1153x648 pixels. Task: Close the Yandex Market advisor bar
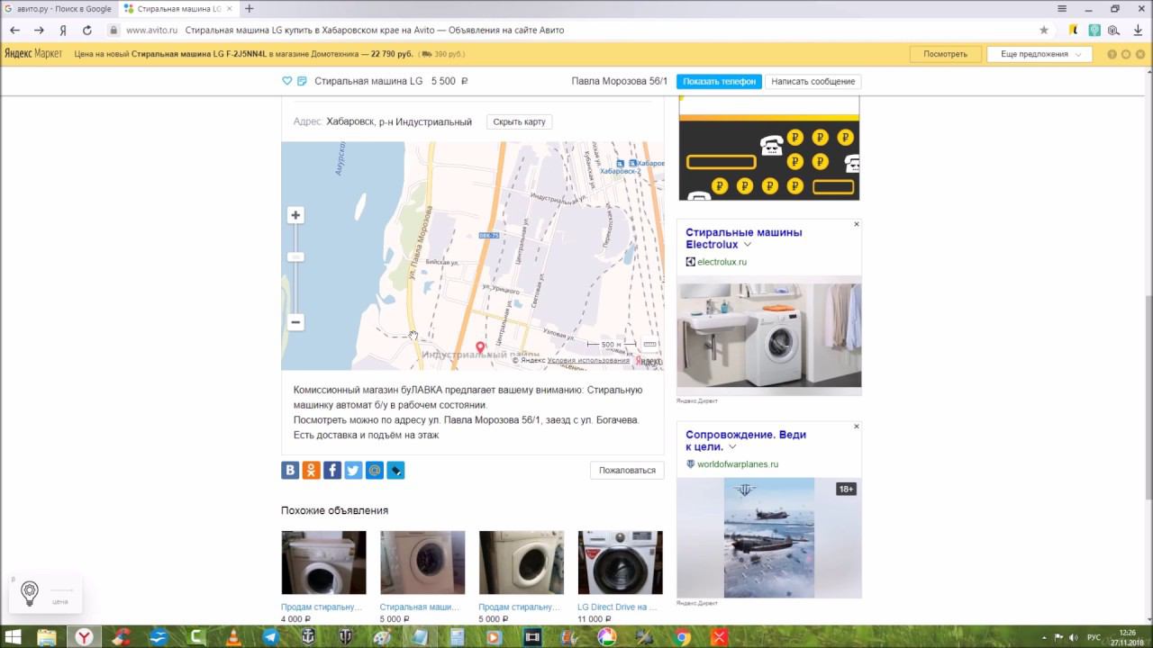coord(1139,54)
